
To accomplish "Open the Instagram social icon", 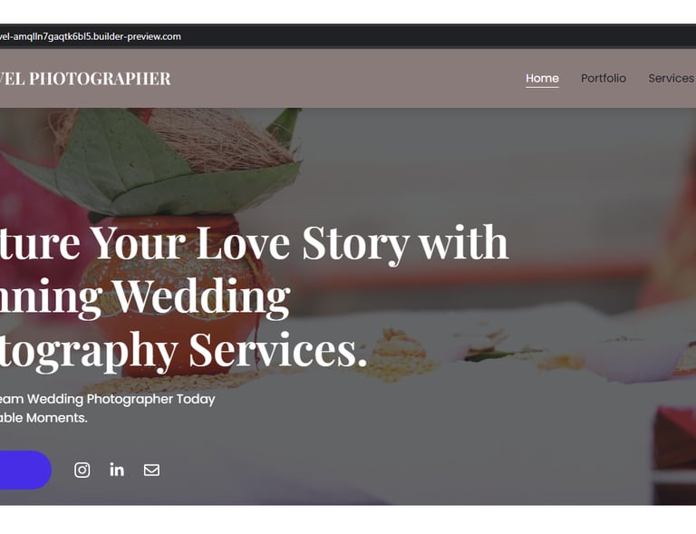I will click(82, 470).
